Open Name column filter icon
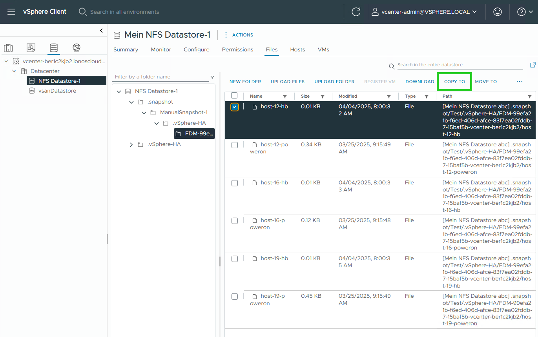 (x=285, y=97)
